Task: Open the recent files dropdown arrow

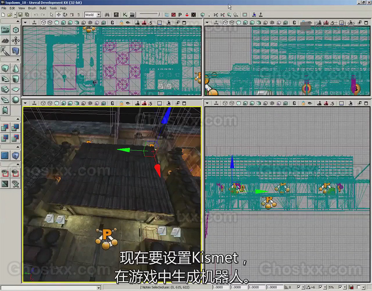Action: (x=15, y=15)
